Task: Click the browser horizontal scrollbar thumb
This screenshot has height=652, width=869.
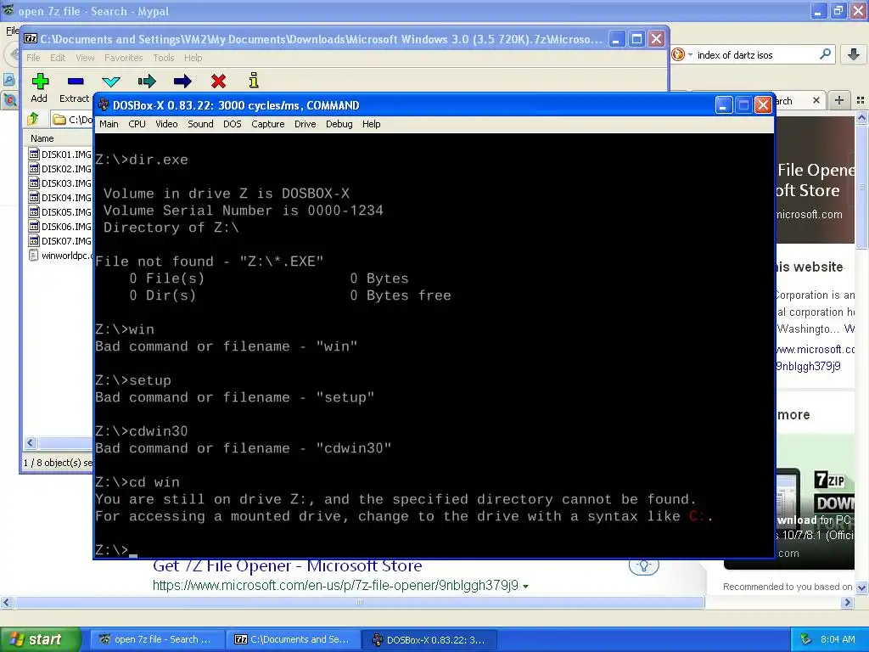Action: (x=359, y=602)
